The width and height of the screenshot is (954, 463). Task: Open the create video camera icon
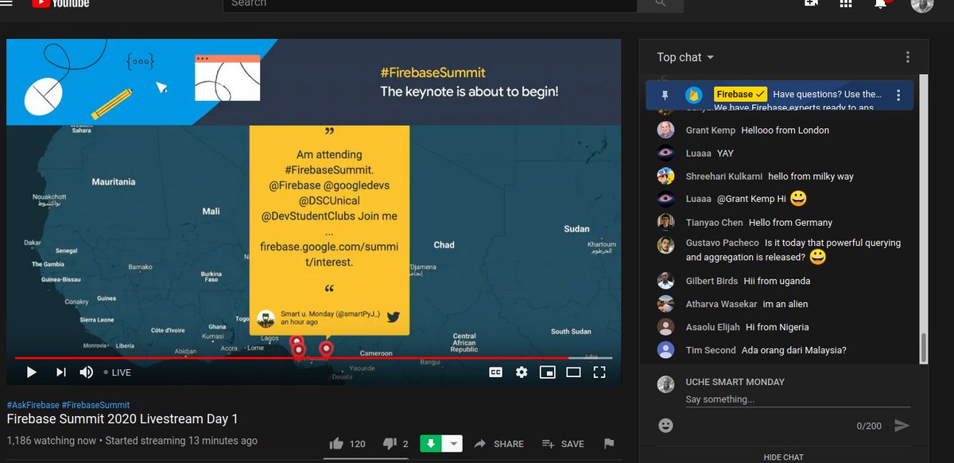tap(811, 4)
